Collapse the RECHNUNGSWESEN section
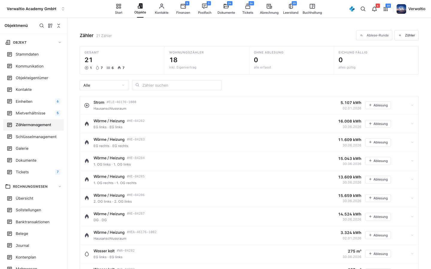Image resolution: width=431 pixels, height=269 pixels. click(60, 187)
